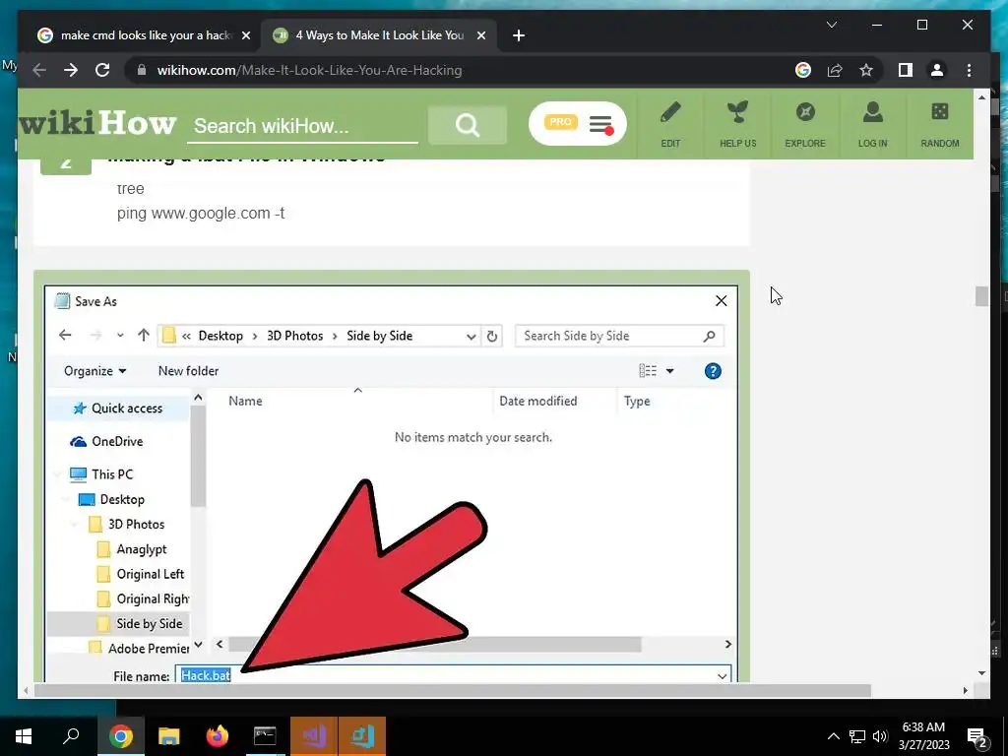Click the padlock site info icon

click(142, 70)
